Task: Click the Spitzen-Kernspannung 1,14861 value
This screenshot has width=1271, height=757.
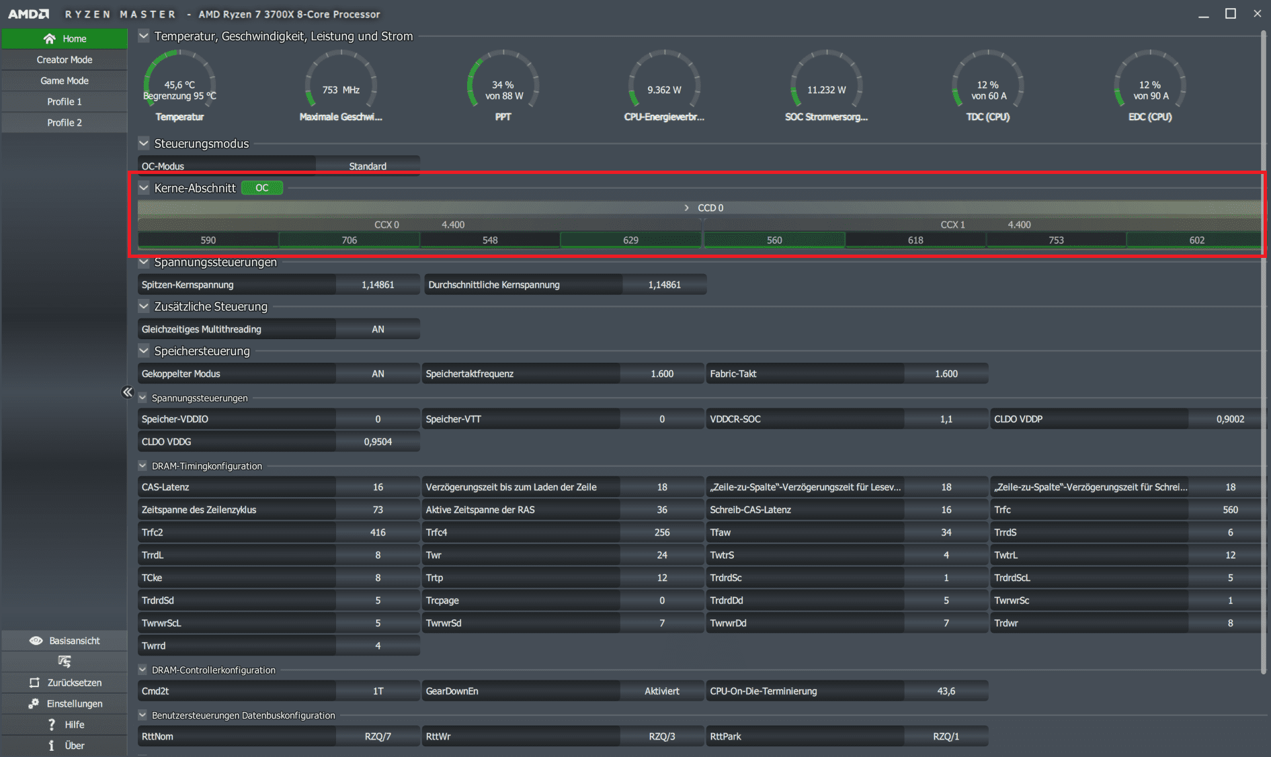Action: click(378, 285)
